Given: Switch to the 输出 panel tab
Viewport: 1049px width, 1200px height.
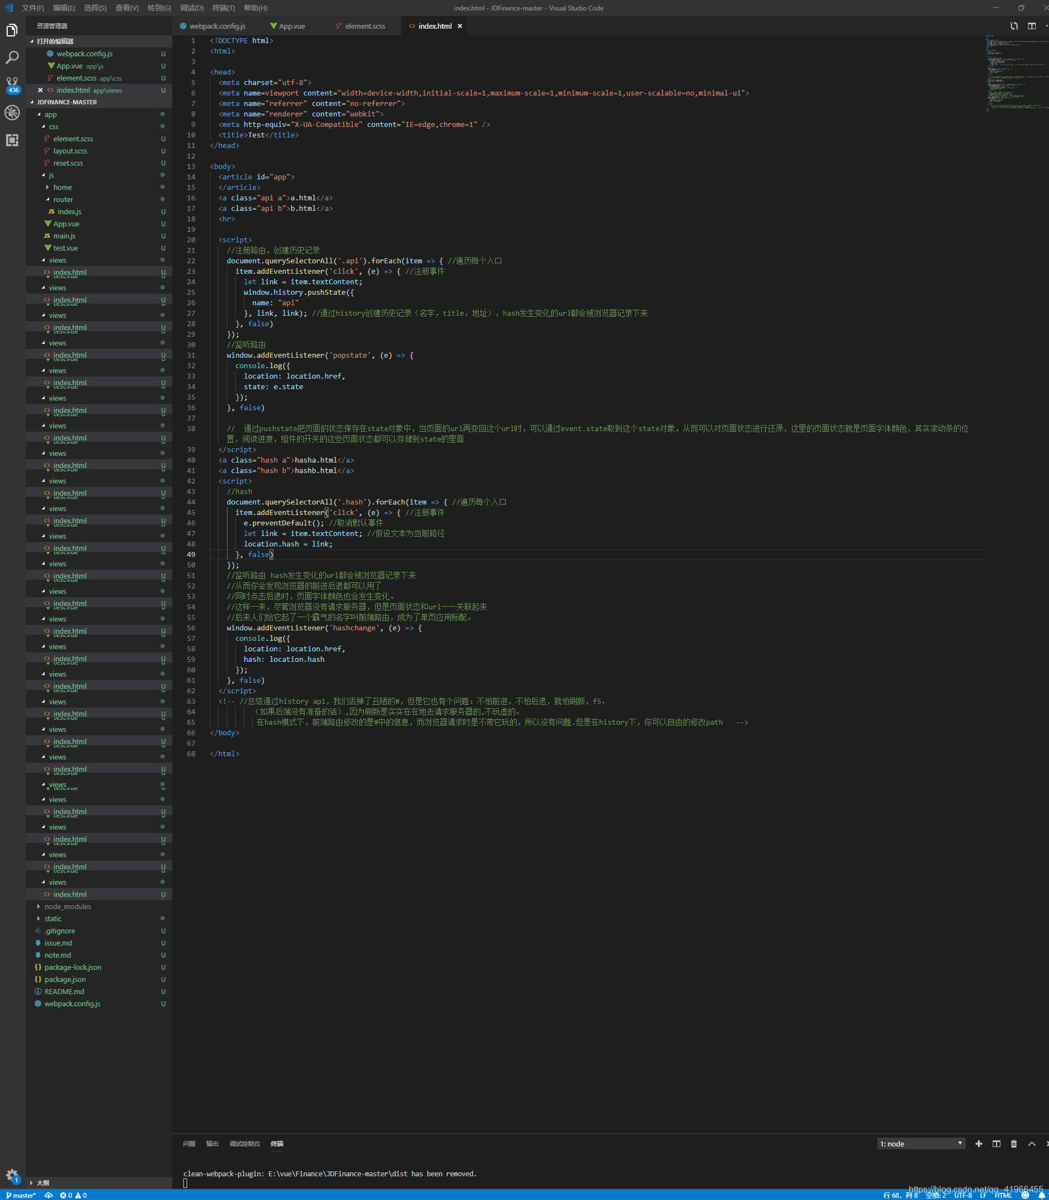Looking at the screenshot, I should pyautogui.click(x=213, y=1144).
